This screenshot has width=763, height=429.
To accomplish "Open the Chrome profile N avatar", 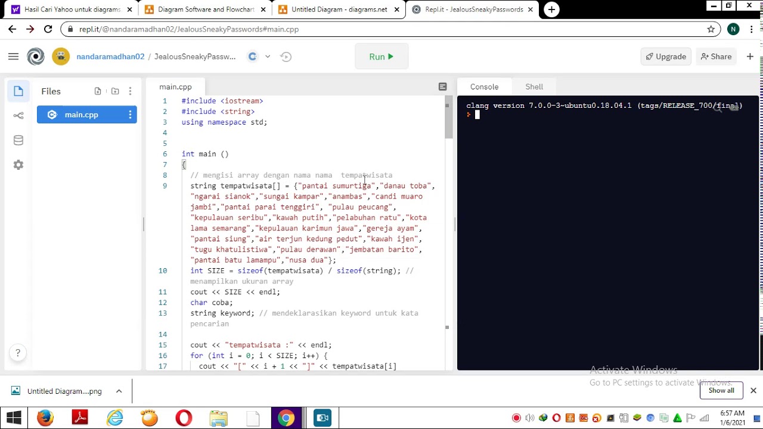I will [733, 29].
